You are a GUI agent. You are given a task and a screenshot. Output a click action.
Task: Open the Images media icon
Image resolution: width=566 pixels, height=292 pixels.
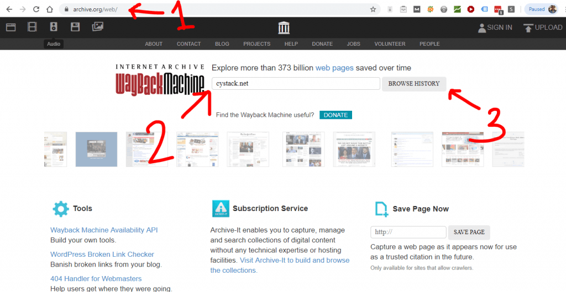pyautogui.click(x=98, y=26)
